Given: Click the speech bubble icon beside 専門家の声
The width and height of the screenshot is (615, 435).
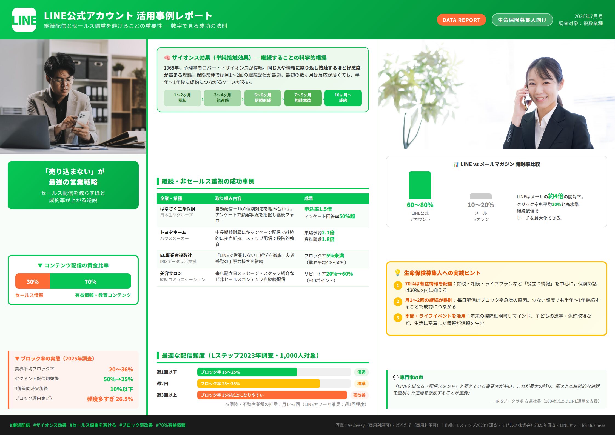Looking at the screenshot, I should click(x=396, y=377).
